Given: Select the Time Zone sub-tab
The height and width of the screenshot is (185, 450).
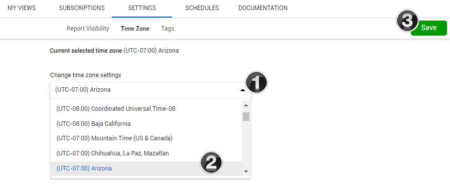Looking at the screenshot, I should tap(135, 29).
